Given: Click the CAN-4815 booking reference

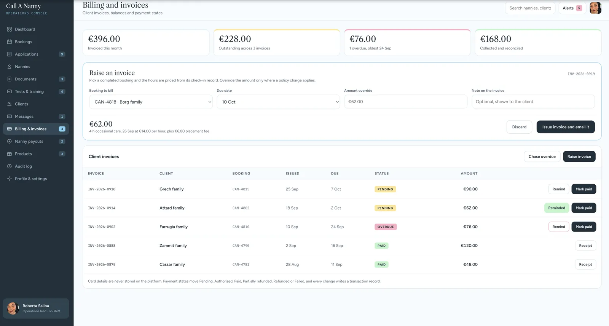Looking at the screenshot, I should click(x=241, y=189).
